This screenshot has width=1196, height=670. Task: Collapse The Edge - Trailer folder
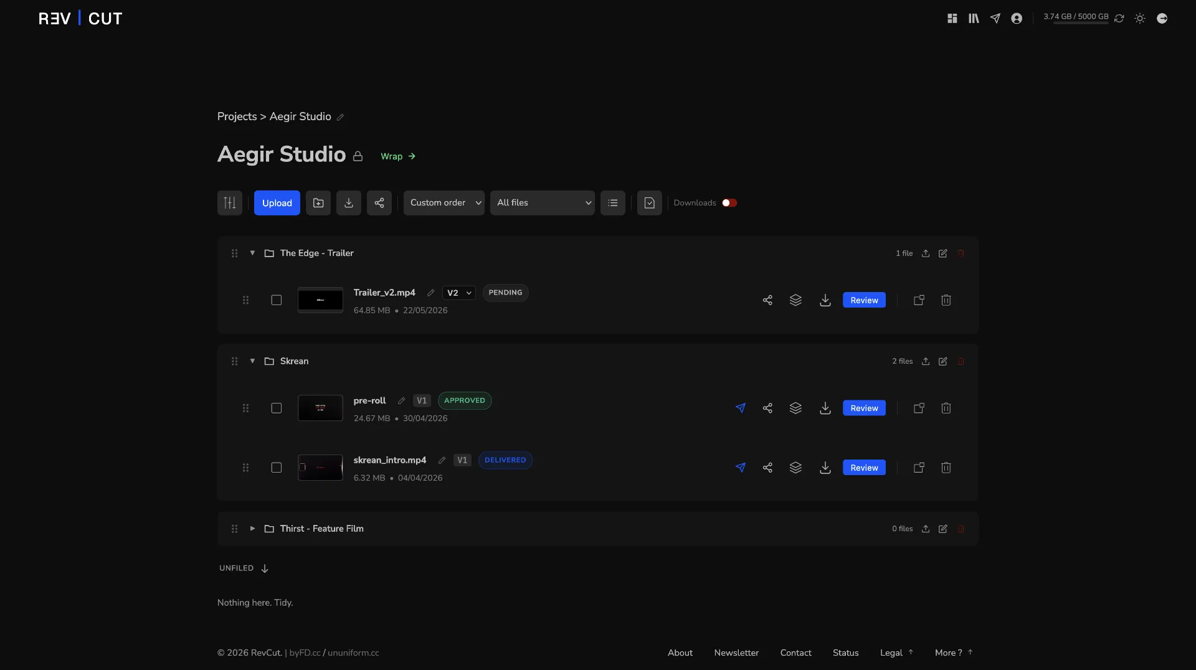(252, 253)
